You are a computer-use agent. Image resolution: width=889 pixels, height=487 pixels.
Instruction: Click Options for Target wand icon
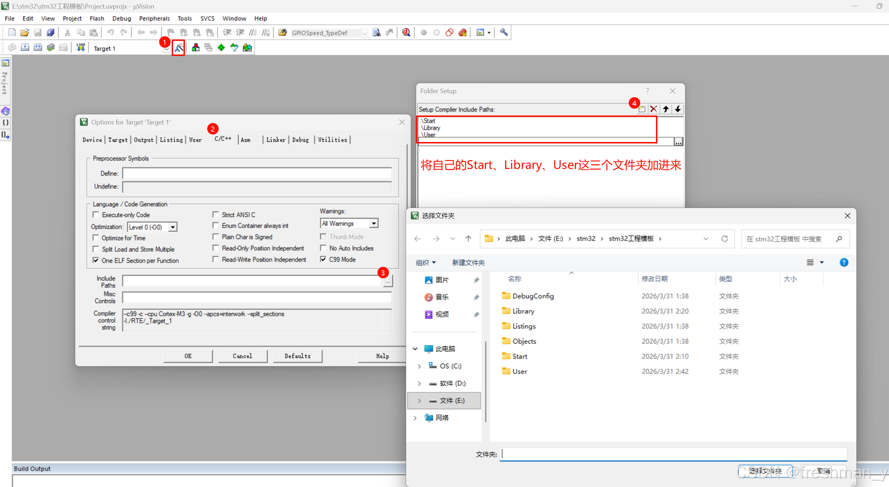pyautogui.click(x=179, y=48)
